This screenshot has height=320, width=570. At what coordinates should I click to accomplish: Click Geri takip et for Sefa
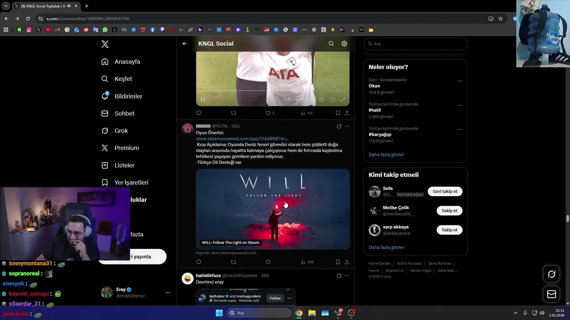click(445, 192)
